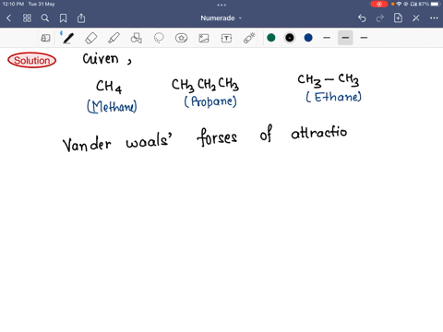Choose the green pen color

click(x=271, y=38)
